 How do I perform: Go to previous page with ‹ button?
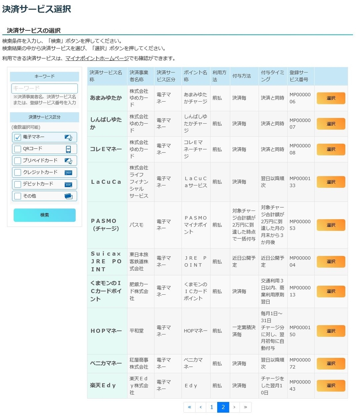(200, 407)
